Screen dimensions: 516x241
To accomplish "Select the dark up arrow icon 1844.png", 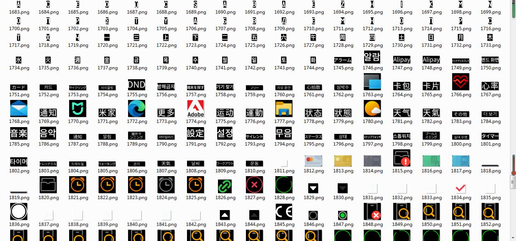I will pos(254,215).
